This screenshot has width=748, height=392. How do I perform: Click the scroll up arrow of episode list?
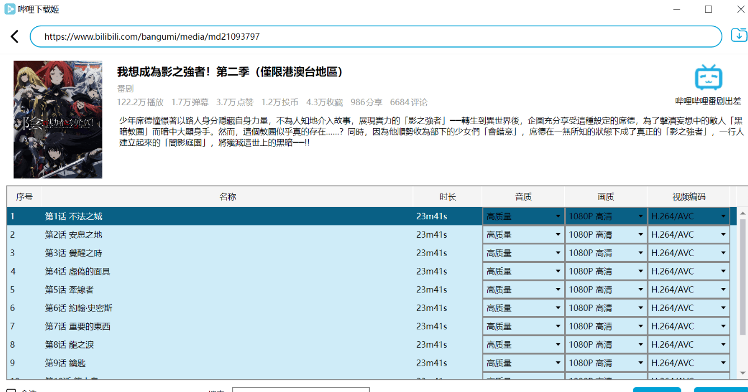click(x=742, y=213)
